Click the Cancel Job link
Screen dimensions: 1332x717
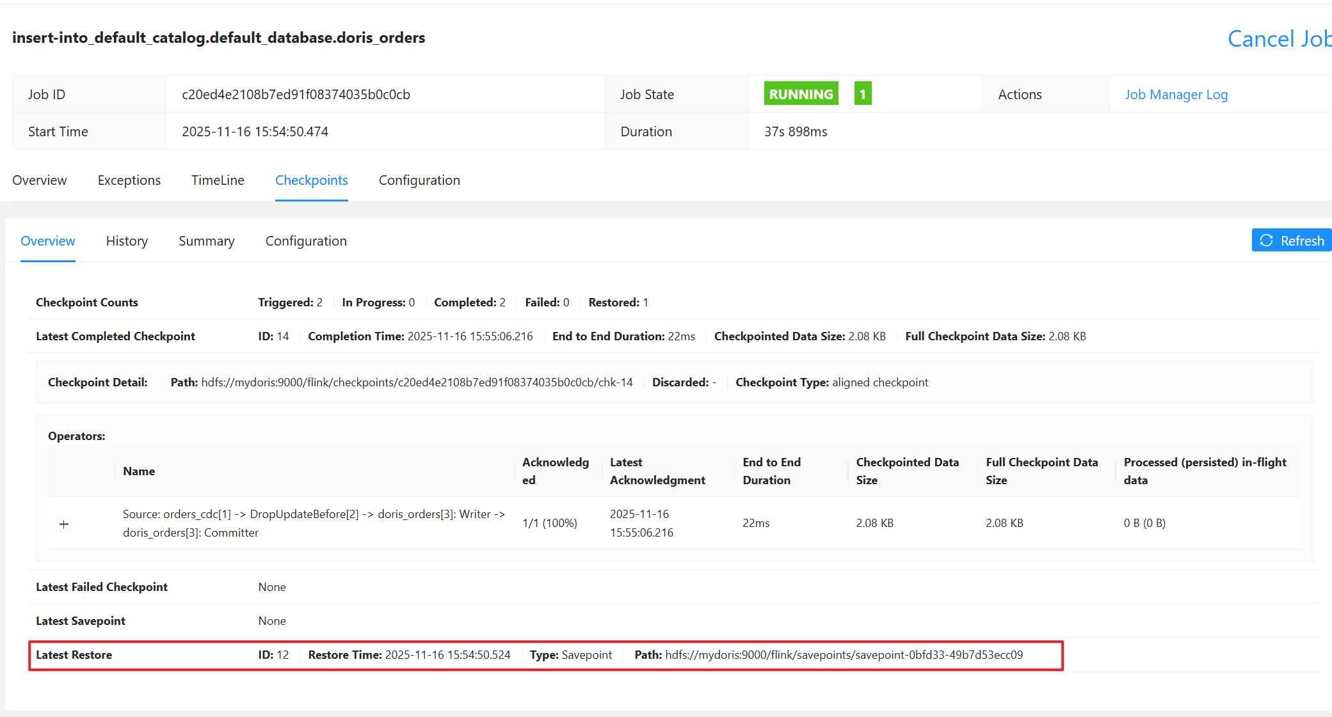coord(1278,39)
